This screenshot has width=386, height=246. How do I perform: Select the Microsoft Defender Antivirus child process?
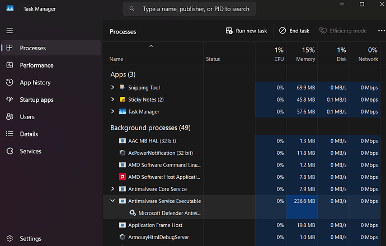169,213
